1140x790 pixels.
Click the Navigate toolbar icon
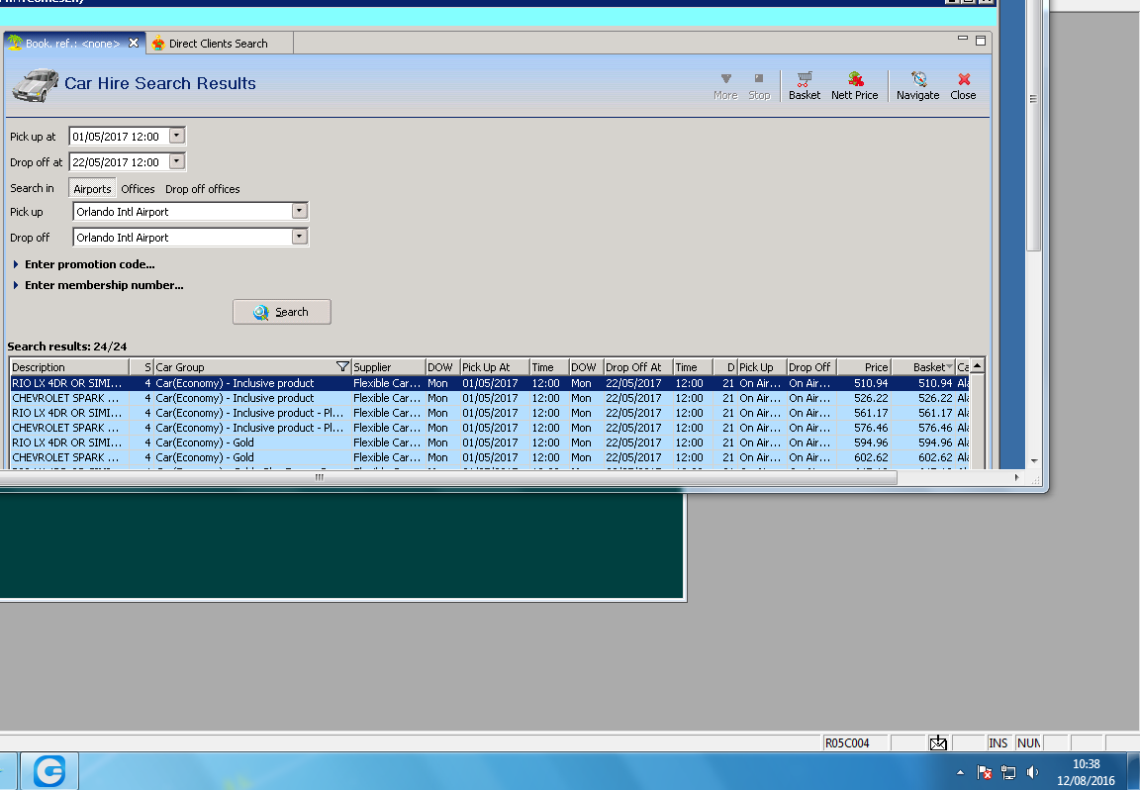tap(917, 85)
